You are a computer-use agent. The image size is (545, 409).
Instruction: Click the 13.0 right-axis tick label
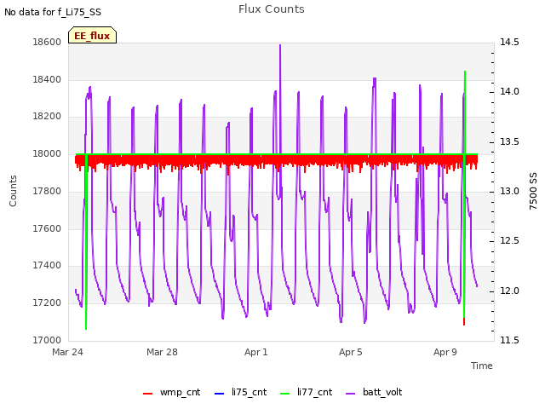509,191
